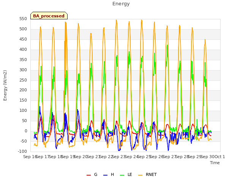The image size is (243, 182).
Task: Click the 550 y-axis tick label
Action: point(23,19)
